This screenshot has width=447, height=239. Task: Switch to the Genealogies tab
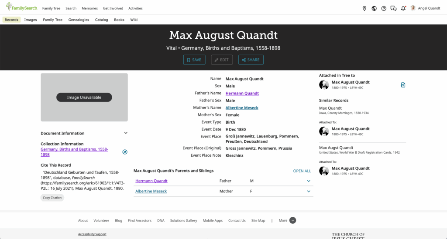tap(79, 20)
